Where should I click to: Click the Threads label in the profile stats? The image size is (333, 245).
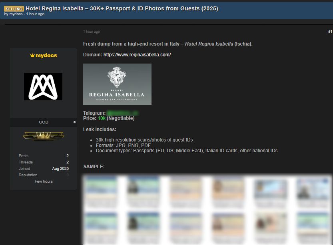[x=26, y=162]
